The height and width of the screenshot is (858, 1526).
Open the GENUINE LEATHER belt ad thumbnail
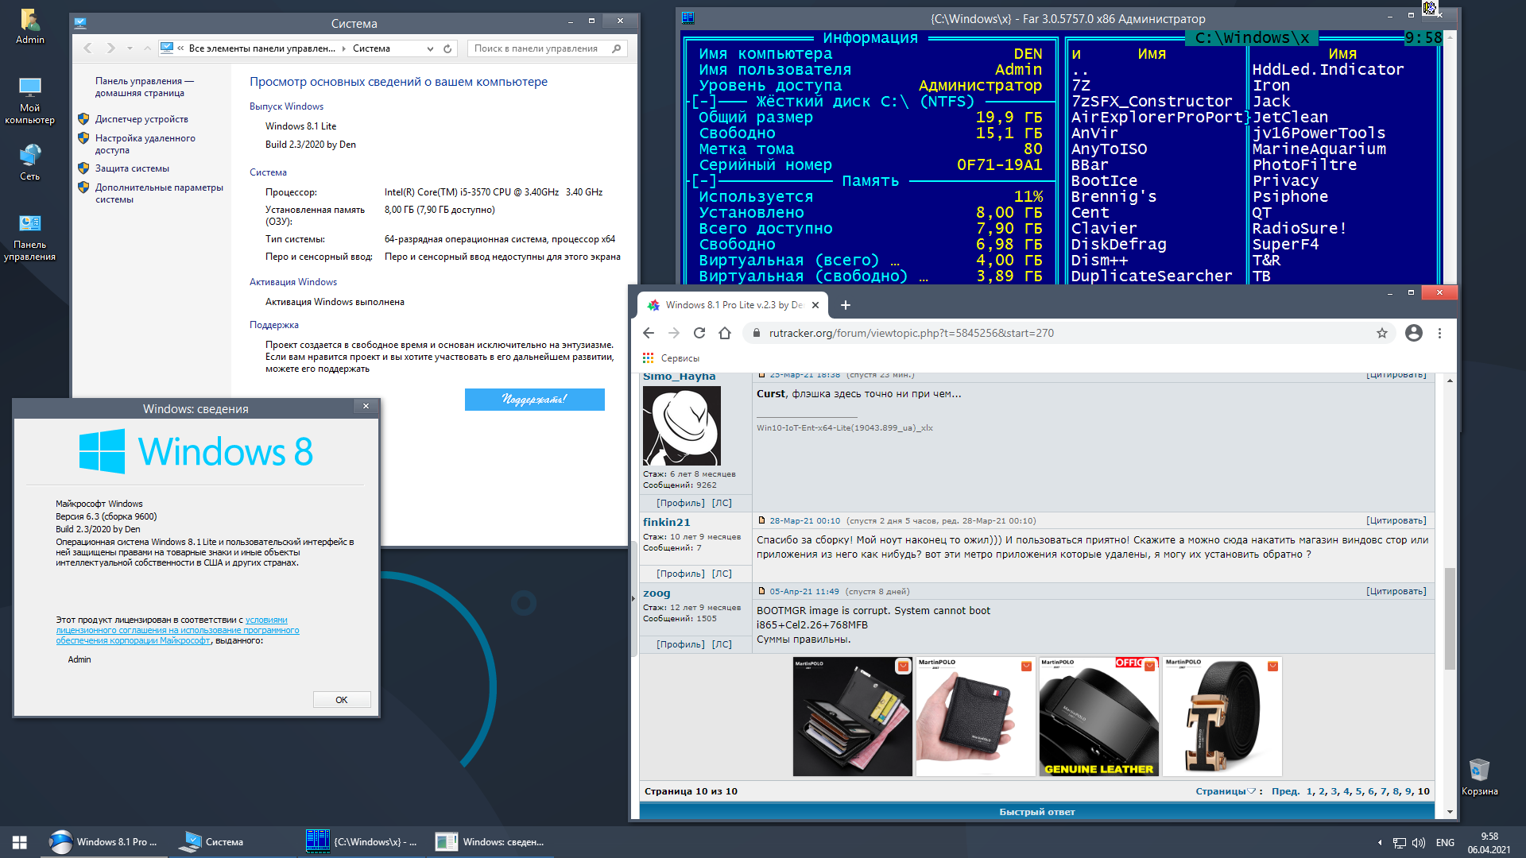point(1099,717)
